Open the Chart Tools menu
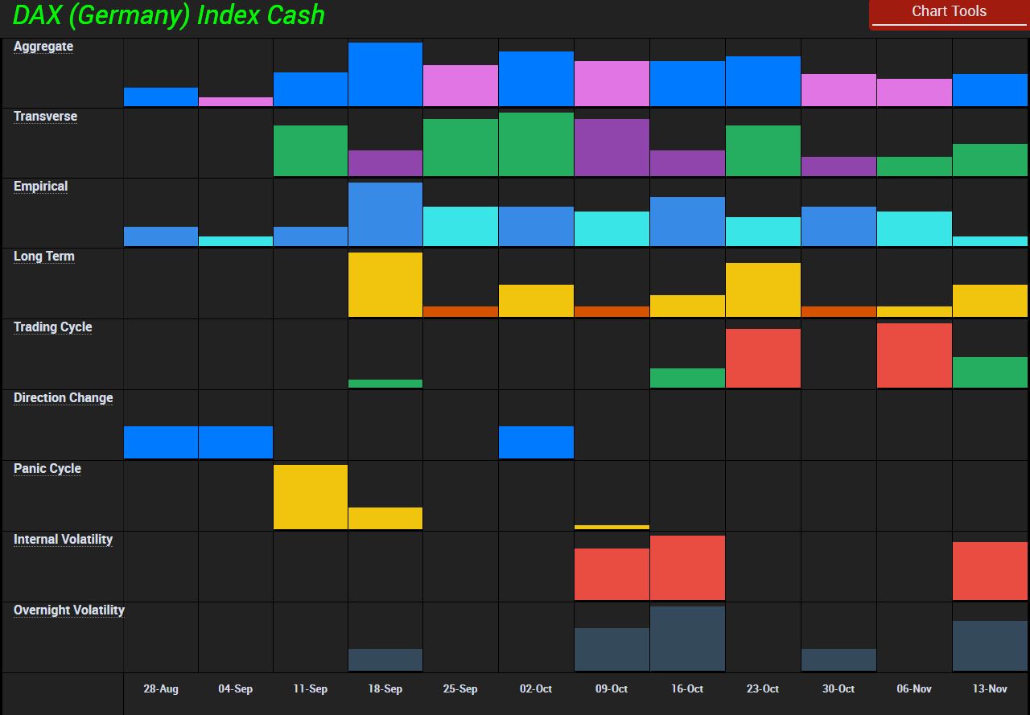 (949, 14)
